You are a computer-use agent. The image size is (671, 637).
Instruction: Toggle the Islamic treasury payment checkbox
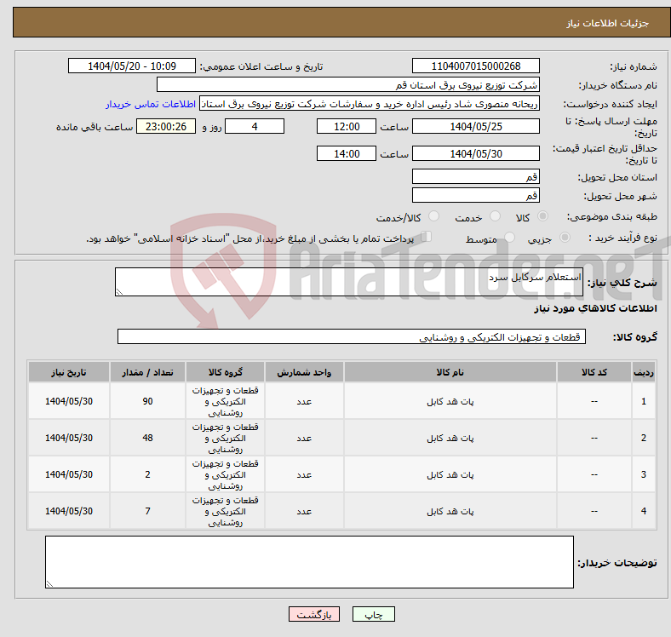pyautogui.click(x=427, y=237)
